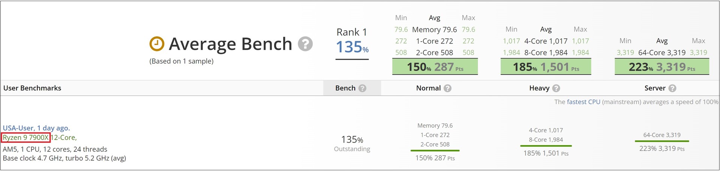Click the question mark beside Bench header
Viewport: 720px width, 171px height.
[x=362, y=88]
